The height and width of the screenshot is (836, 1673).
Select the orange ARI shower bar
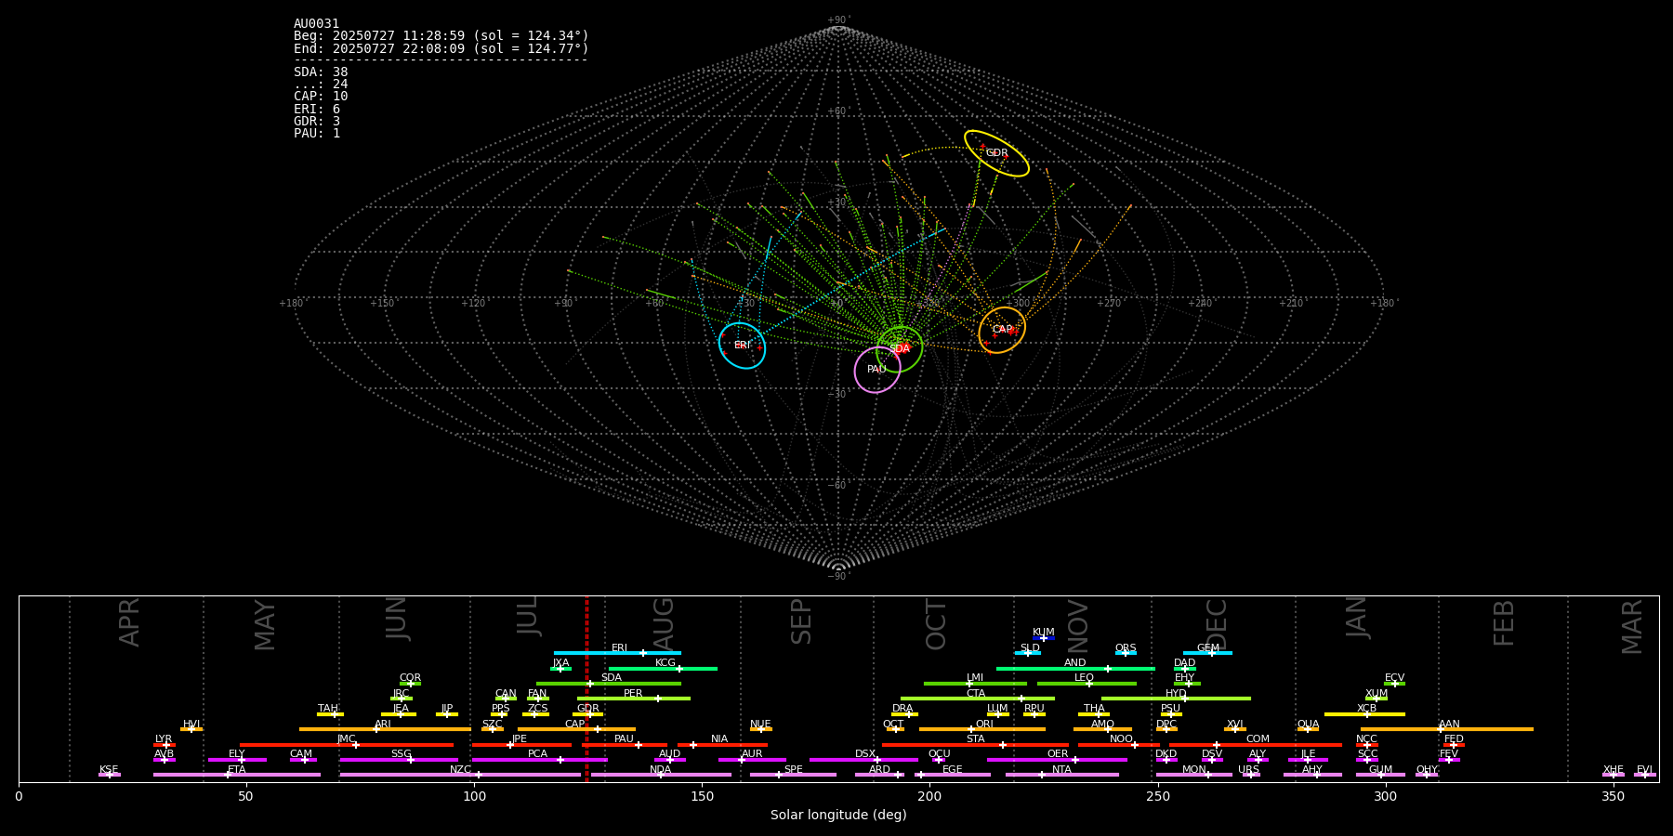point(385,729)
